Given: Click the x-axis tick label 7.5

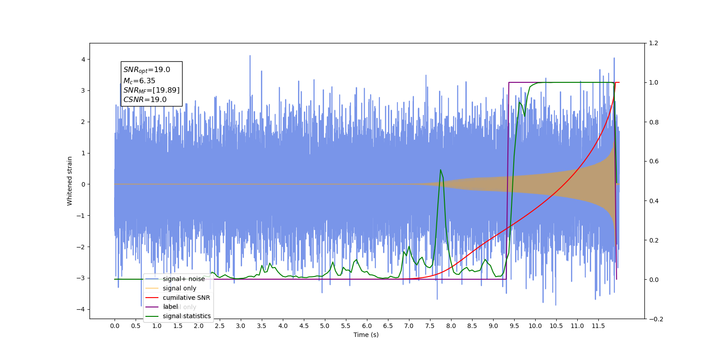Looking at the screenshot, I should click(x=430, y=326).
